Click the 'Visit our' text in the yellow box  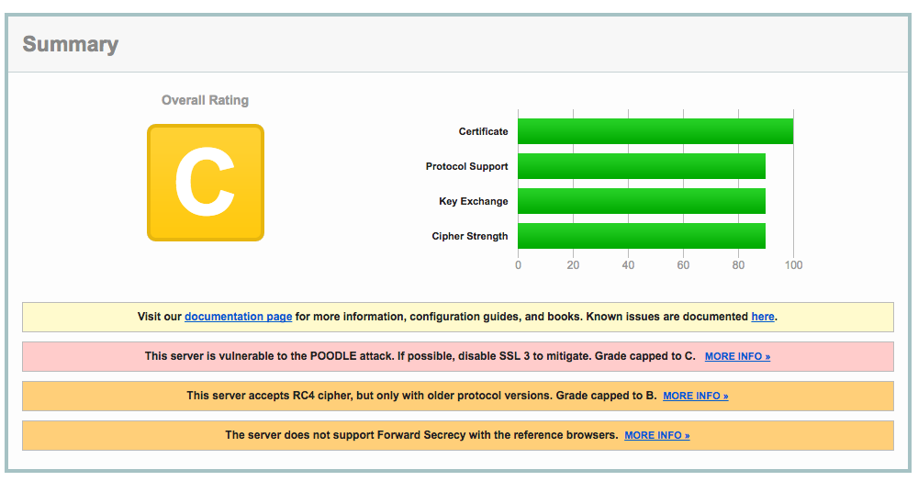point(159,317)
